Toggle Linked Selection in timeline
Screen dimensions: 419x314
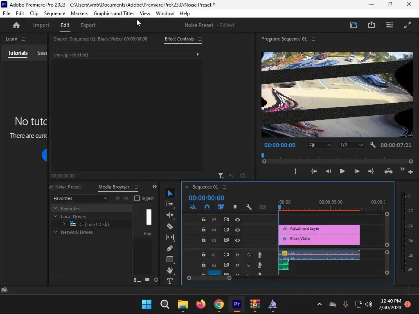221,207
